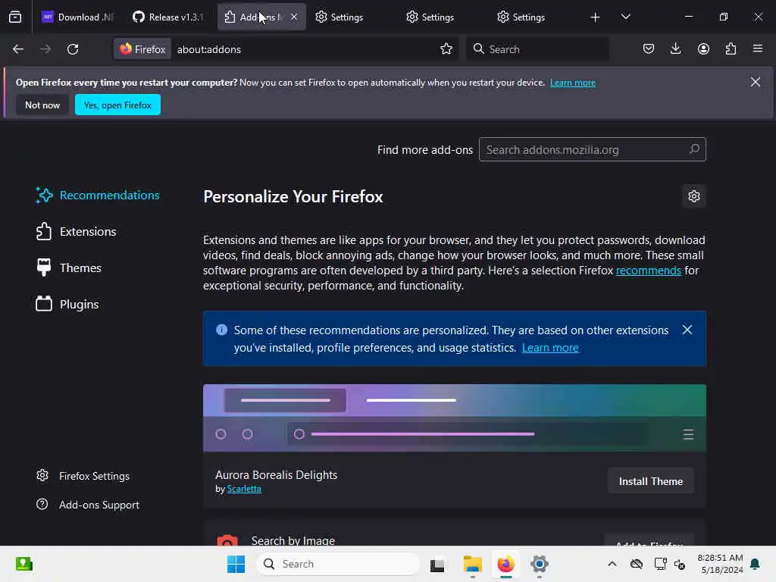Click the display network icon in the system tray
Viewport: 776px width, 582px height.
(x=660, y=564)
